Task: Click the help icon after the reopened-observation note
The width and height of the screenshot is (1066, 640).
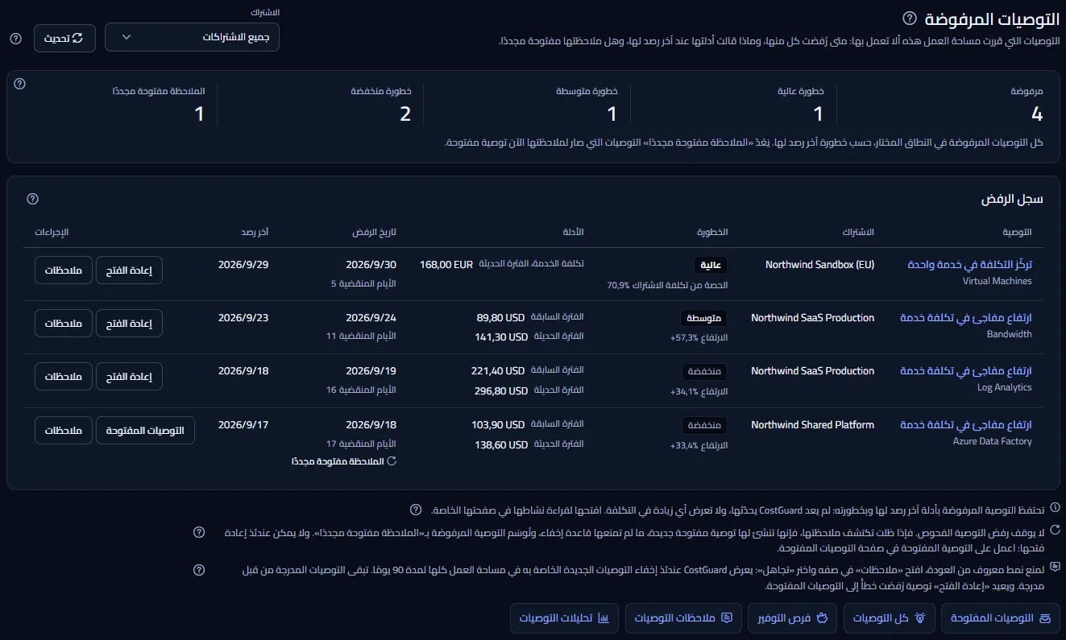Action: point(199,532)
